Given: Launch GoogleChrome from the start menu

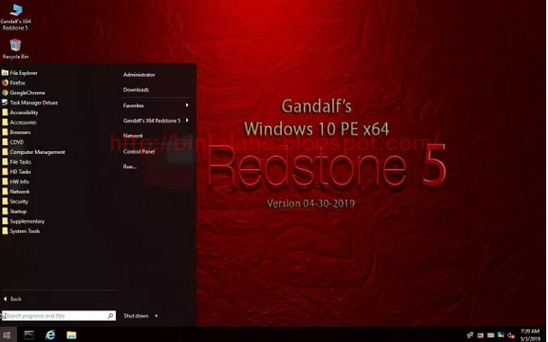Looking at the screenshot, I should pos(23,93).
